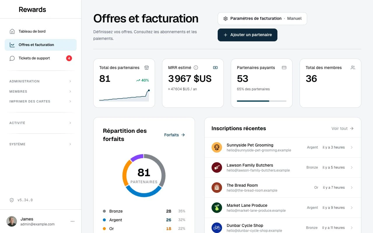The height and width of the screenshot is (233, 373).
Task: Click the Rewards logo title
Action: [x=32, y=10]
